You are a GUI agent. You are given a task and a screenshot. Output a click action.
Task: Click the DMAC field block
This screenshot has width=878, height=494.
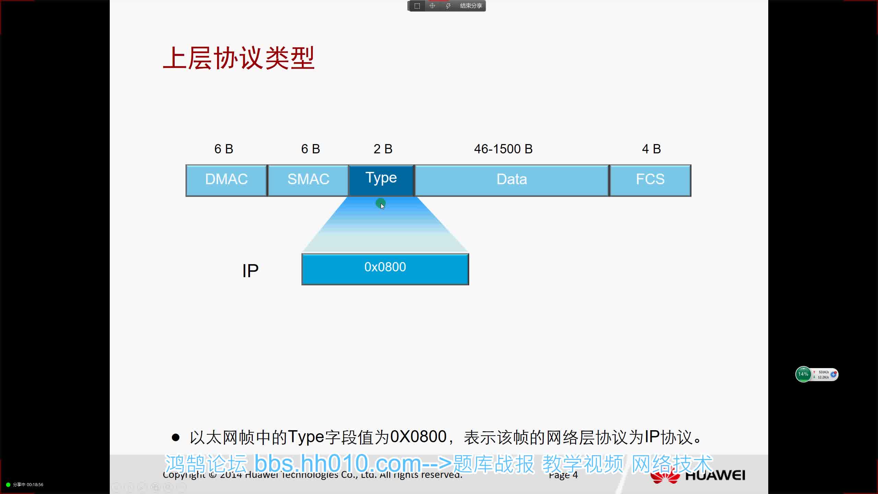tap(226, 180)
